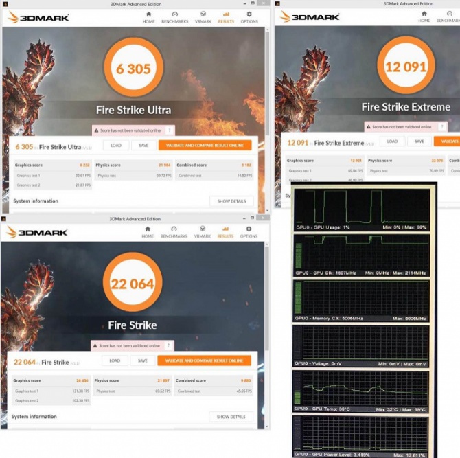Open OPTIONS gear in the 22 064 Fire Strike window
The image size is (460, 458).
pyautogui.click(x=249, y=232)
